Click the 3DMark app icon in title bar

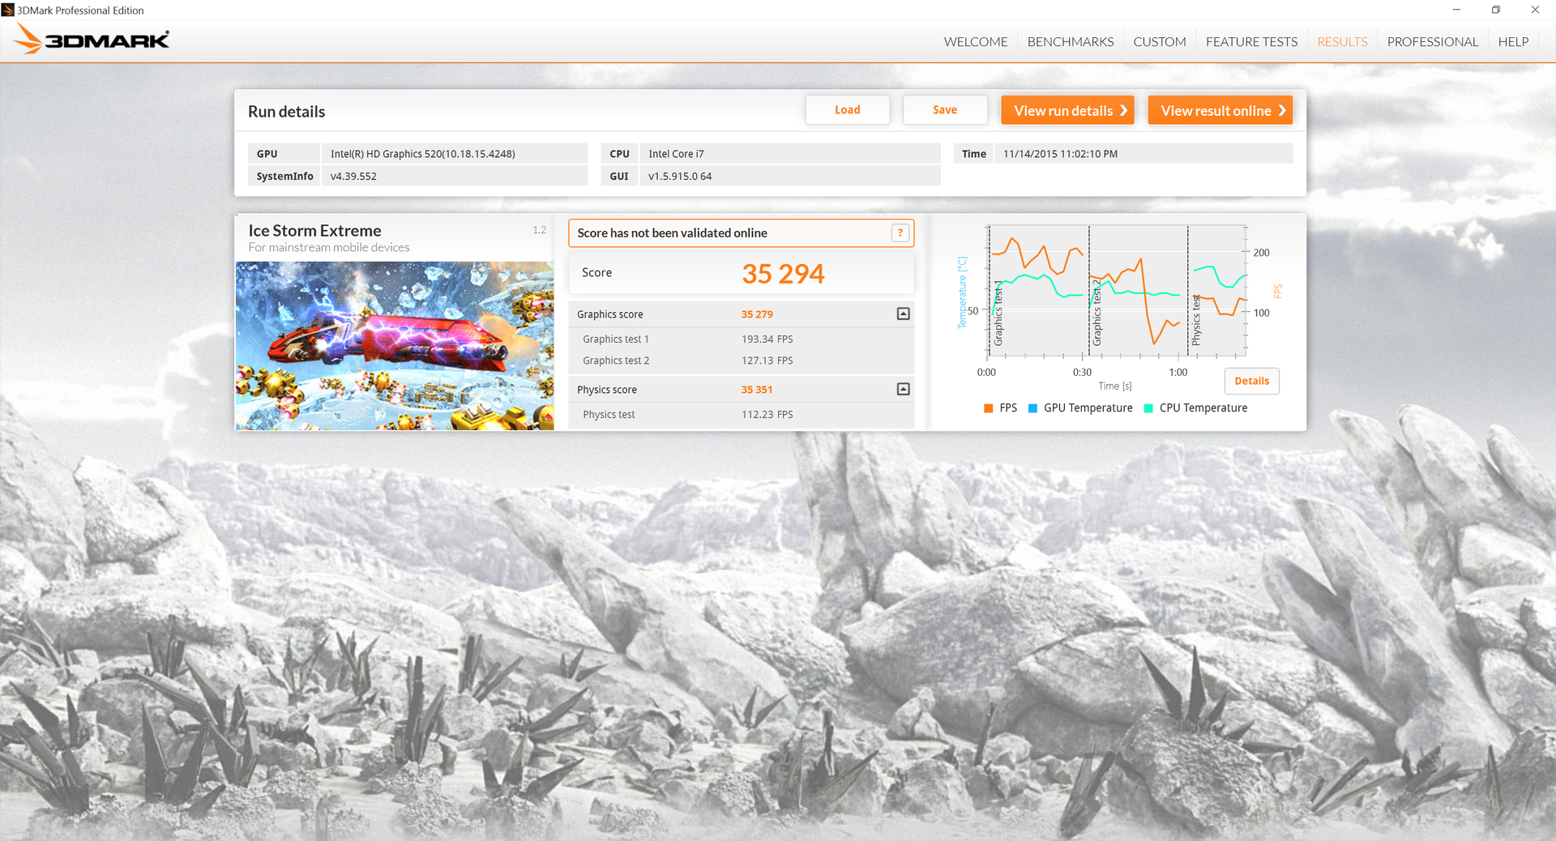(x=8, y=10)
